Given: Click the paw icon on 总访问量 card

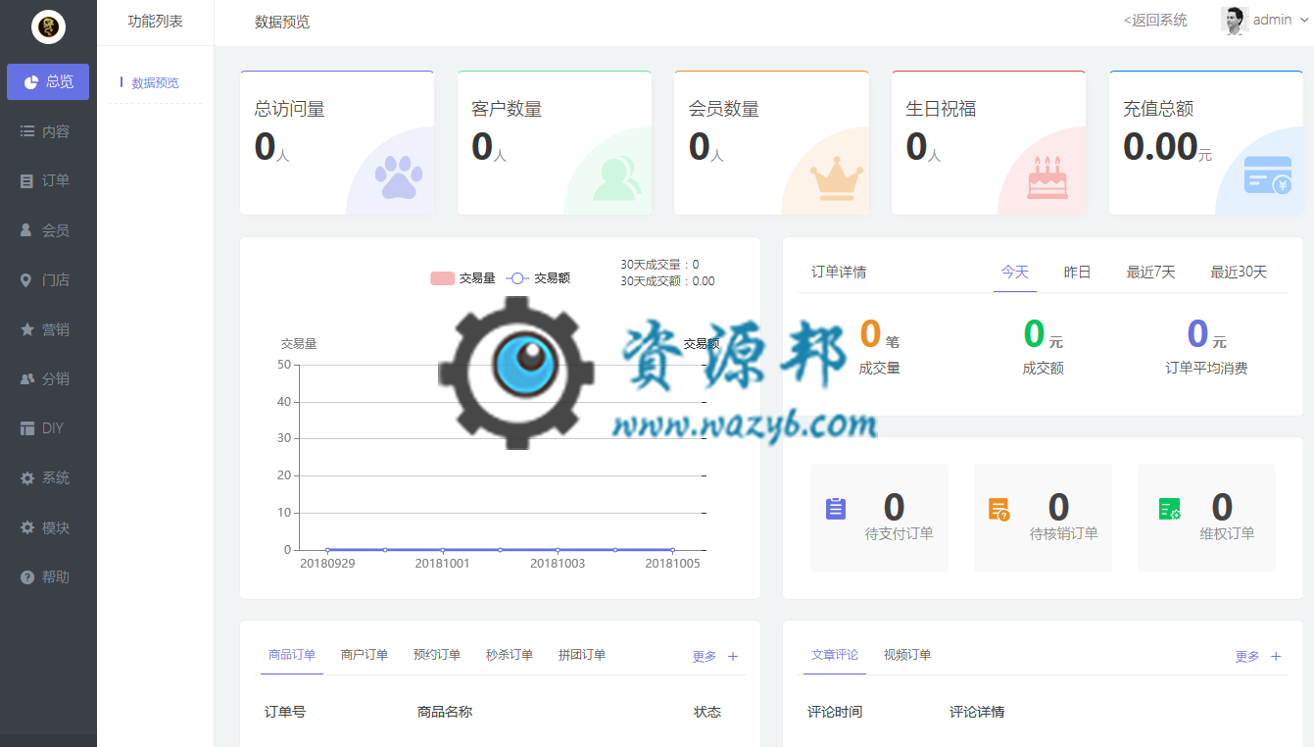Looking at the screenshot, I should tap(399, 178).
